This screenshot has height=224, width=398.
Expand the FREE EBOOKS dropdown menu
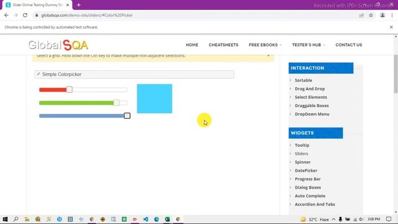coord(265,45)
